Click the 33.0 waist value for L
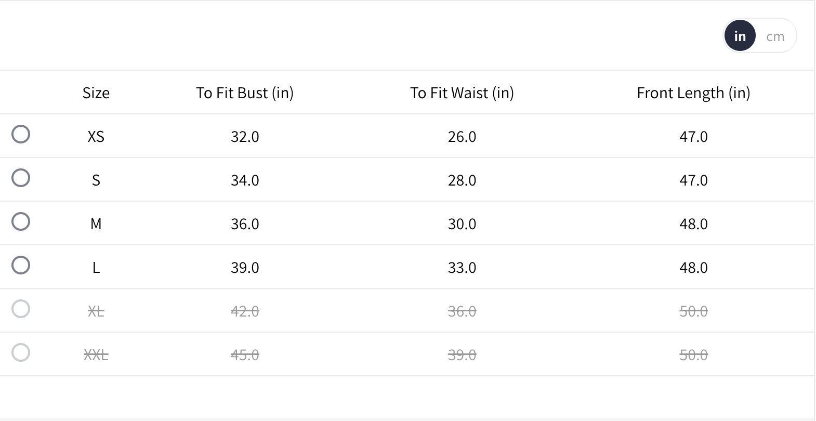Viewport: 816px width, 421px height. pos(462,267)
